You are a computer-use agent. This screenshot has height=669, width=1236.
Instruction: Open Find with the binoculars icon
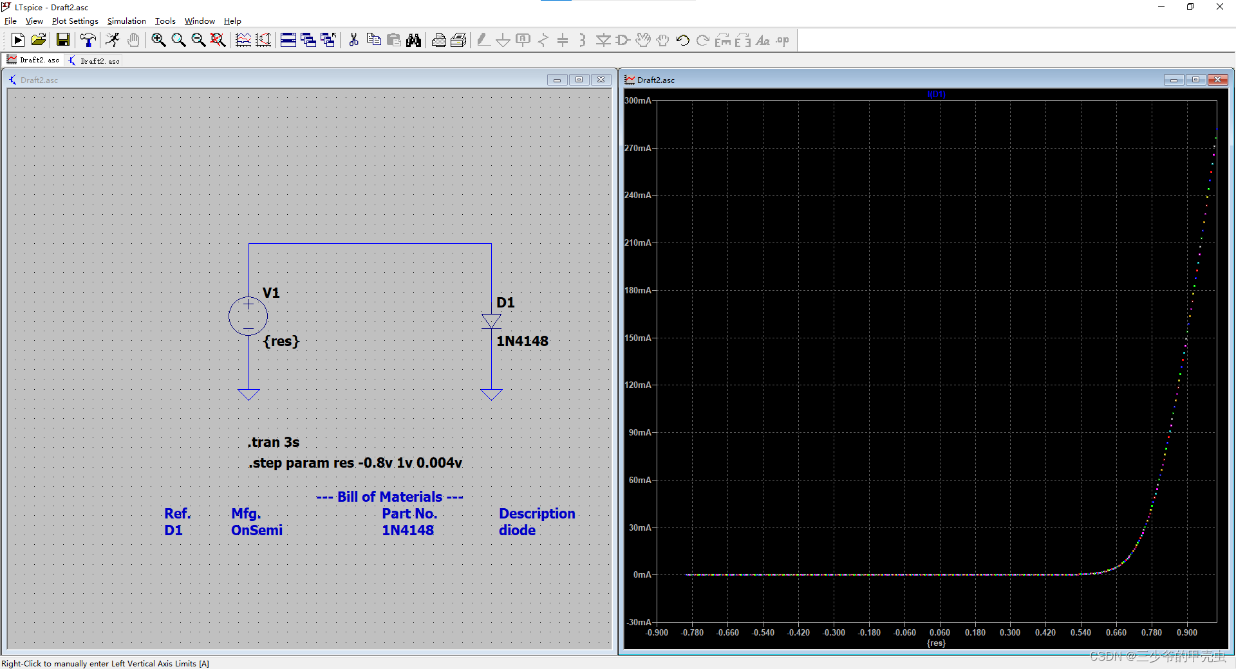[414, 40]
